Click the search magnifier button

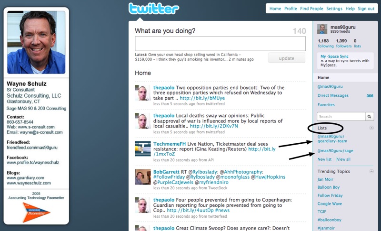click(x=369, y=117)
